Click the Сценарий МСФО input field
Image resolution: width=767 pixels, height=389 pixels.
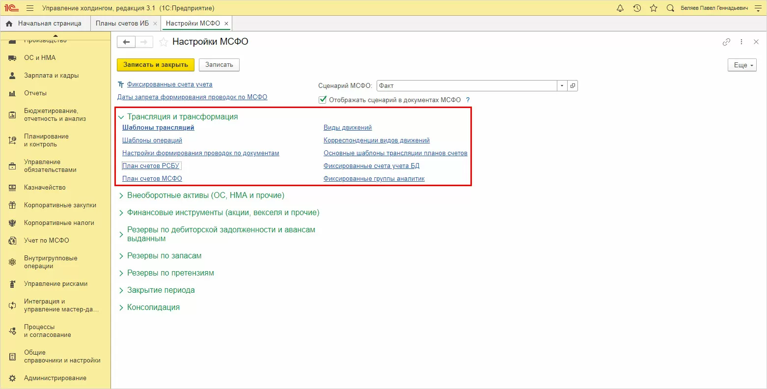467,85
